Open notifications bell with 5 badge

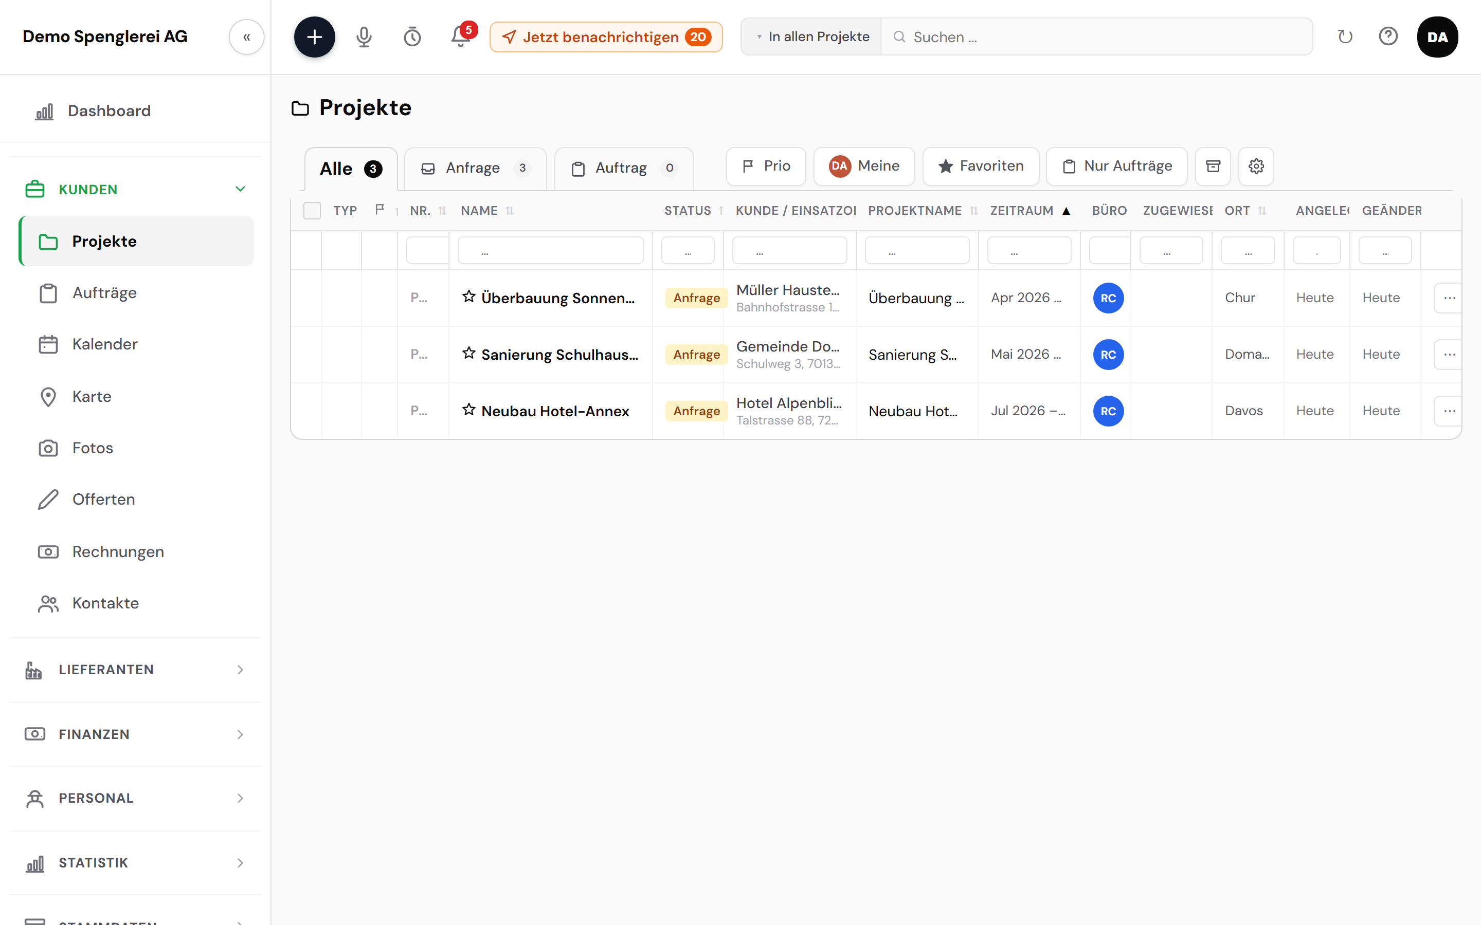click(x=461, y=35)
